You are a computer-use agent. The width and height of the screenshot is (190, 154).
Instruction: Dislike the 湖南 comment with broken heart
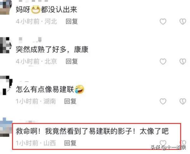click(183, 102)
